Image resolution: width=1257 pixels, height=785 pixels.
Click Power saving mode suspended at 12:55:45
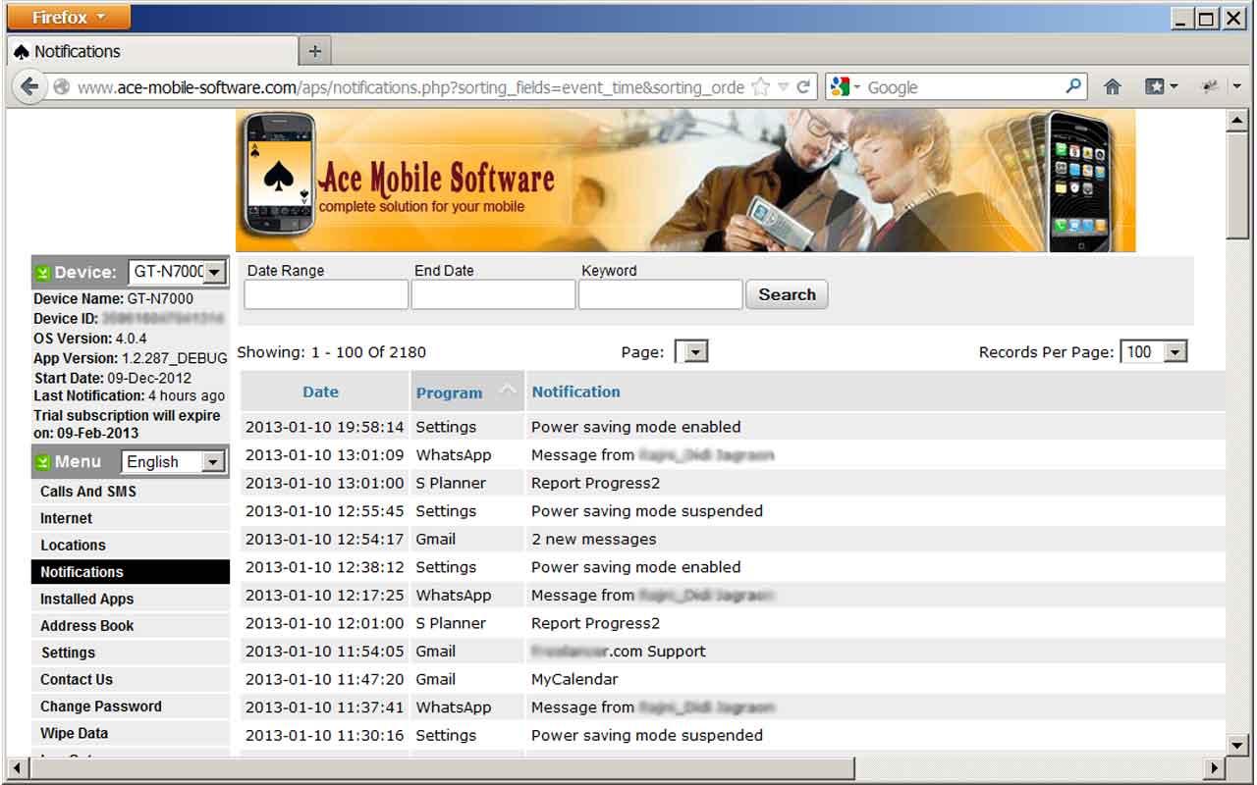point(646,511)
